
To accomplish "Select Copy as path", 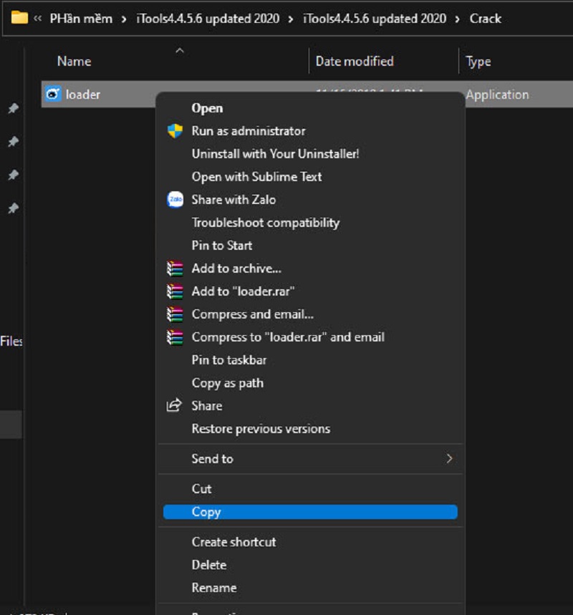I will [227, 383].
